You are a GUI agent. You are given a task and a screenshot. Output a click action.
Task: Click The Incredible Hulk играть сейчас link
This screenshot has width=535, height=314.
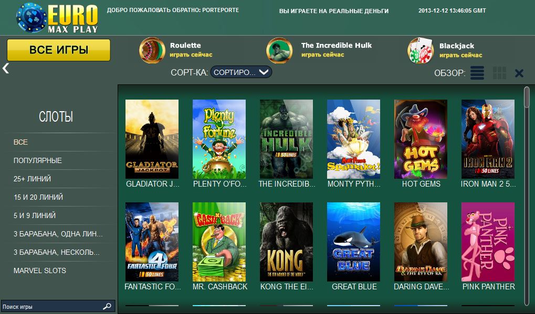tap(322, 55)
